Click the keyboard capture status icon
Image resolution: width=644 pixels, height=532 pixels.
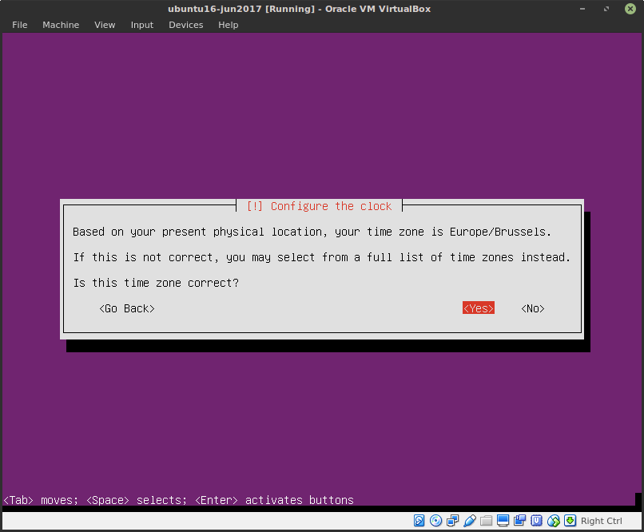click(x=569, y=521)
